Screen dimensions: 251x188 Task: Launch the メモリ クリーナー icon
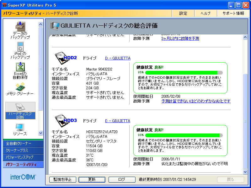pos(20,89)
